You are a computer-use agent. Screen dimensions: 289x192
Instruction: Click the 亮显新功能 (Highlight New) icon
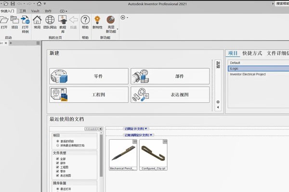pyautogui.click(x=111, y=20)
